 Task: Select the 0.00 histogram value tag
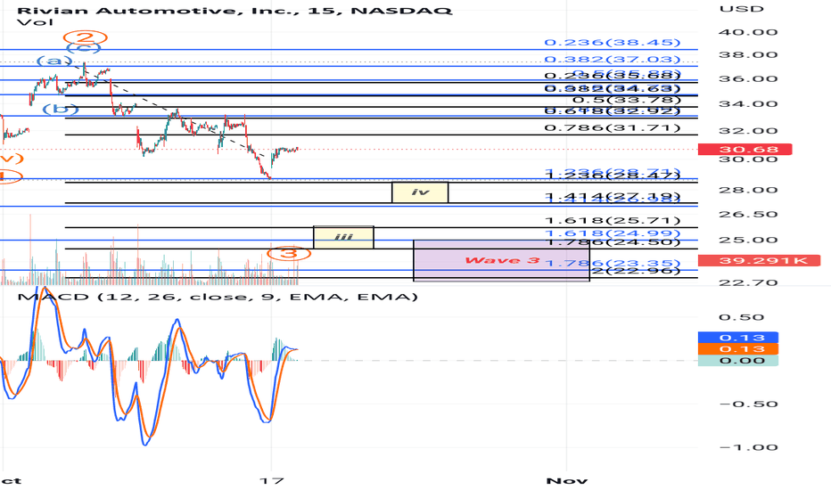coord(738,360)
